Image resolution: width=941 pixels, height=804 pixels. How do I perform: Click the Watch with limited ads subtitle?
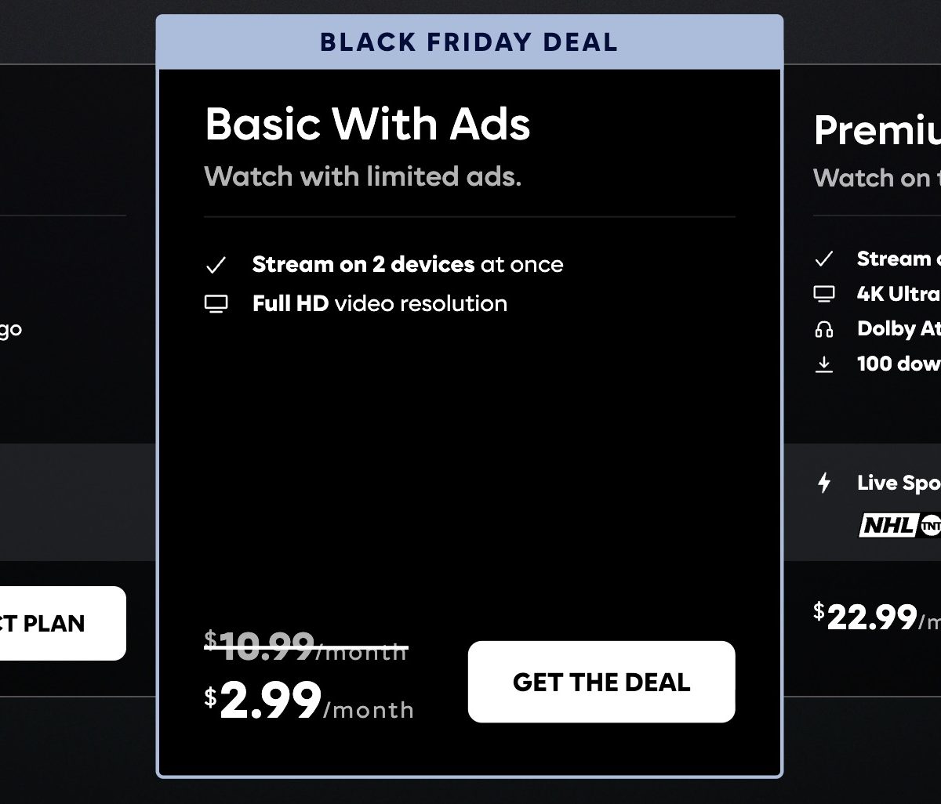[x=362, y=176]
